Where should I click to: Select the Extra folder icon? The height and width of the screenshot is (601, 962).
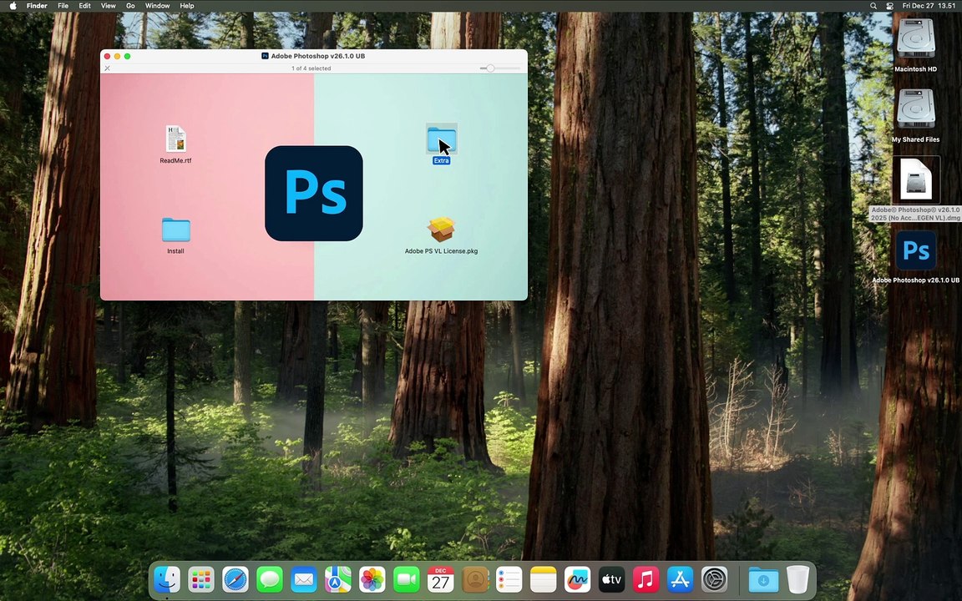point(441,139)
